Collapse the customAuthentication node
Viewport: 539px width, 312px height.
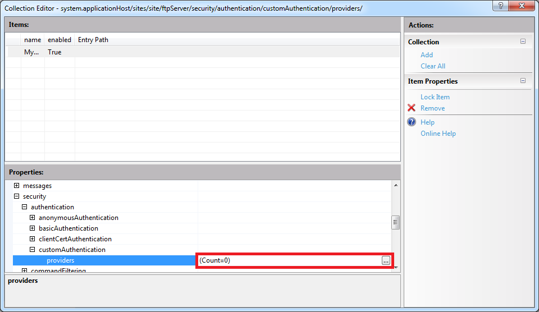[33, 250]
